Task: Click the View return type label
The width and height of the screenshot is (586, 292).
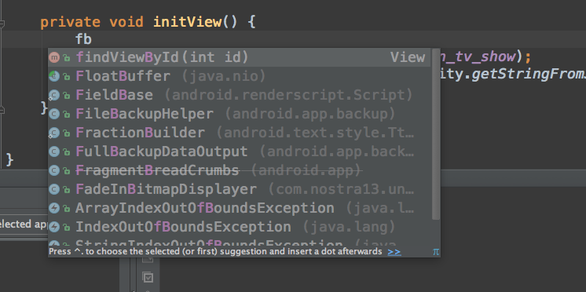Action: (408, 57)
